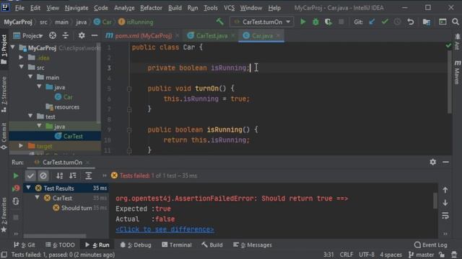Click the Build Project hammer icon
The width and height of the screenshot is (462, 259).
pyautogui.click(x=219, y=22)
